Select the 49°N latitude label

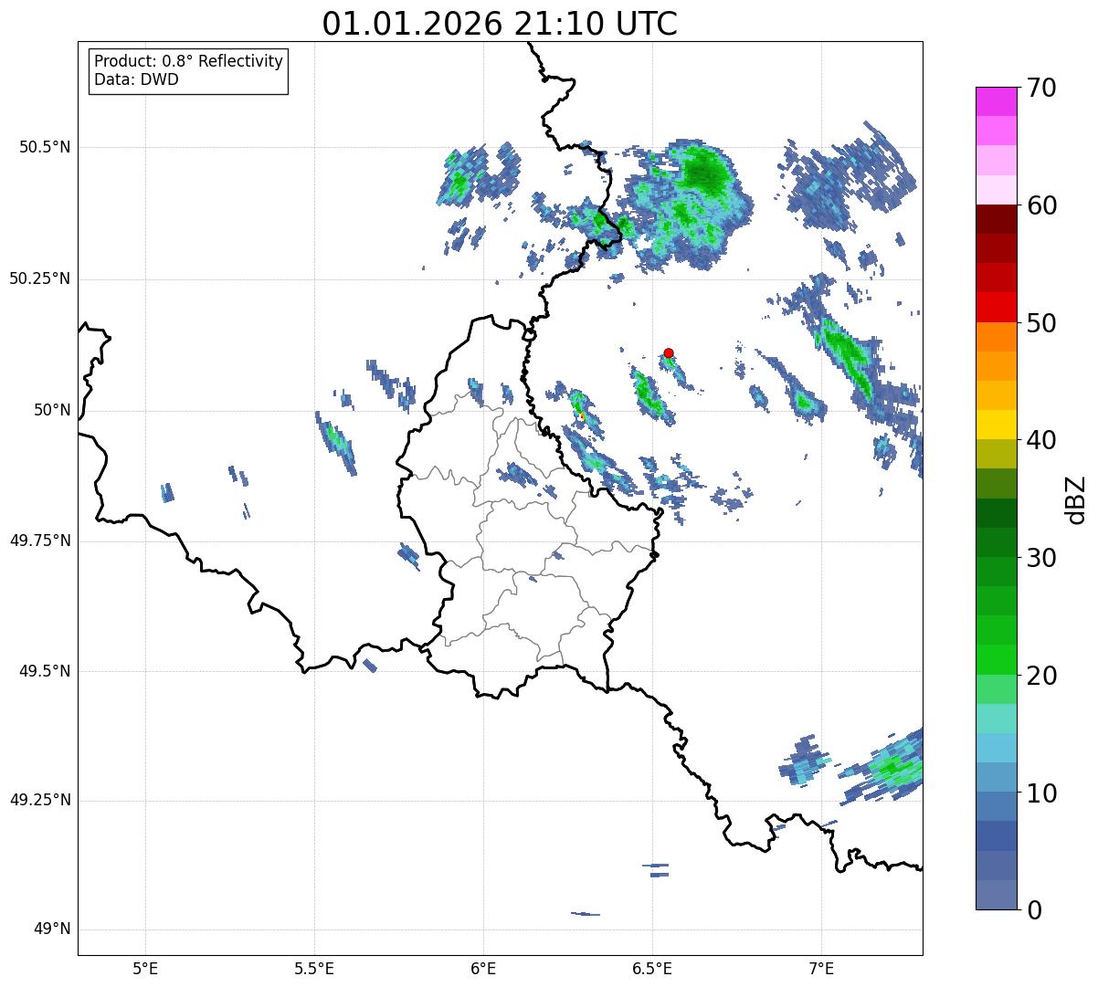(52, 929)
